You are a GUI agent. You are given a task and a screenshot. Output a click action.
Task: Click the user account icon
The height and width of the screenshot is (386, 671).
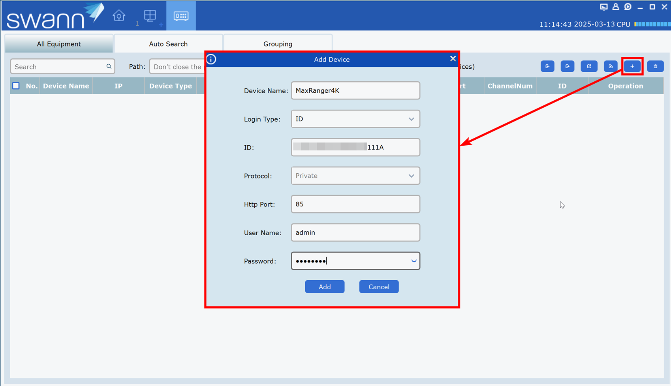click(x=616, y=7)
